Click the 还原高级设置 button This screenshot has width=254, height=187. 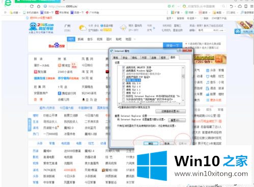tap(171, 111)
